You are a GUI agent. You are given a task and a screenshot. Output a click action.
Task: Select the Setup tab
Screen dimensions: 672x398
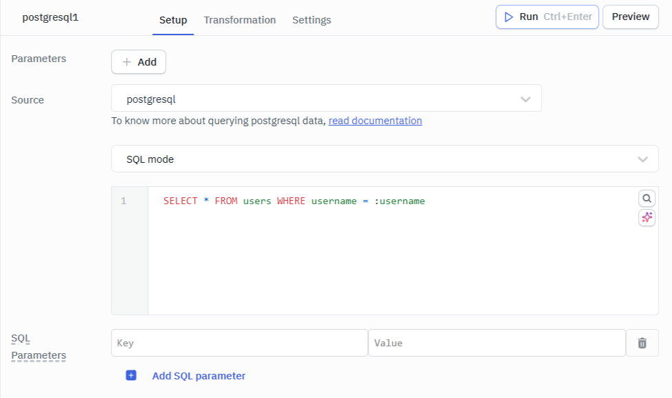(x=173, y=20)
